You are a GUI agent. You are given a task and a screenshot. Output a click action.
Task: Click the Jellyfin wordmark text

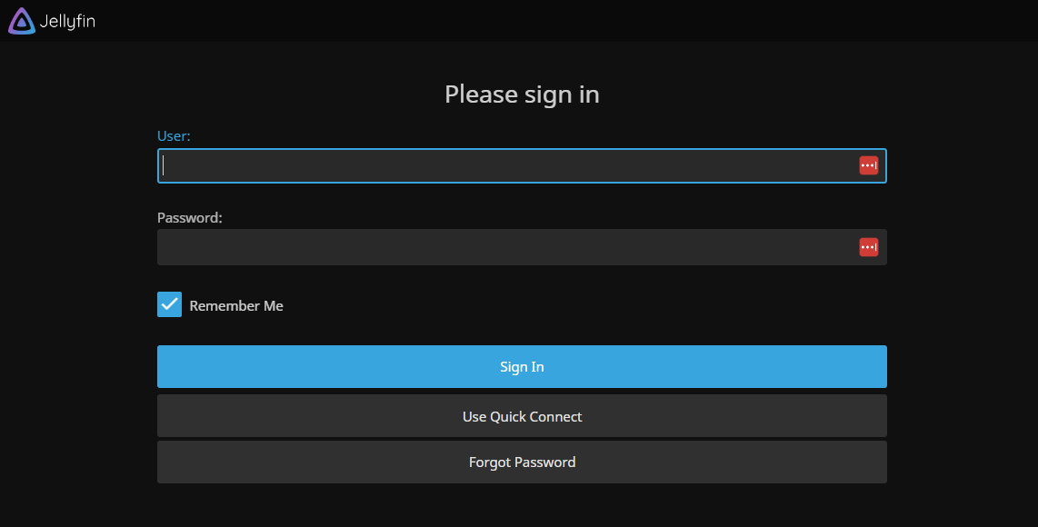pos(67,21)
